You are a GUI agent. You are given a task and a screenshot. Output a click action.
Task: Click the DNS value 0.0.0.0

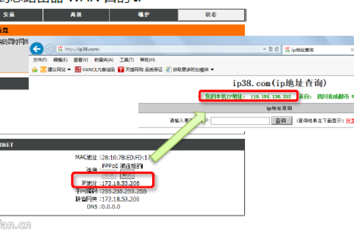coord(111,206)
